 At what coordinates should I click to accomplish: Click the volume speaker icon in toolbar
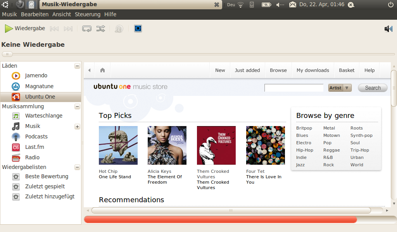point(388,29)
